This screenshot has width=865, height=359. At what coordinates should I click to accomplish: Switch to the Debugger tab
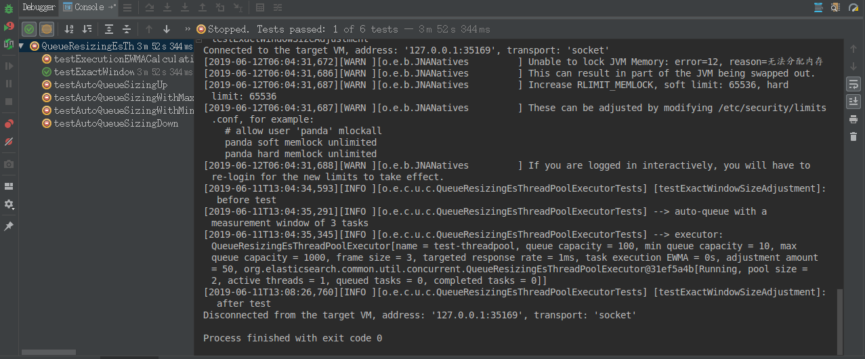tap(38, 7)
